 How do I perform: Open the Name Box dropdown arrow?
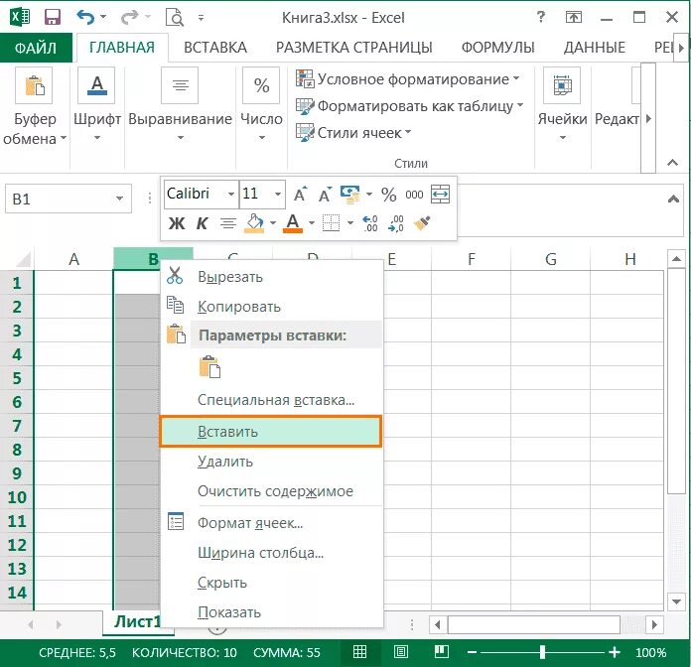point(119,199)
